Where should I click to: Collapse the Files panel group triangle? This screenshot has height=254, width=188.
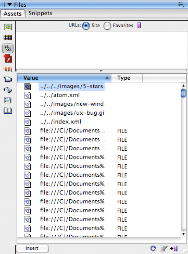click(x=9, y=5)
